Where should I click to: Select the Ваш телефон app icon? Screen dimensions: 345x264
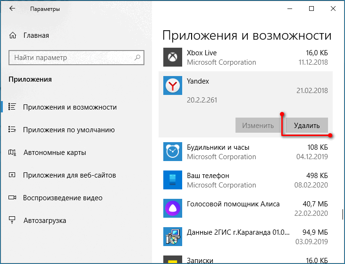click(172, 180)
